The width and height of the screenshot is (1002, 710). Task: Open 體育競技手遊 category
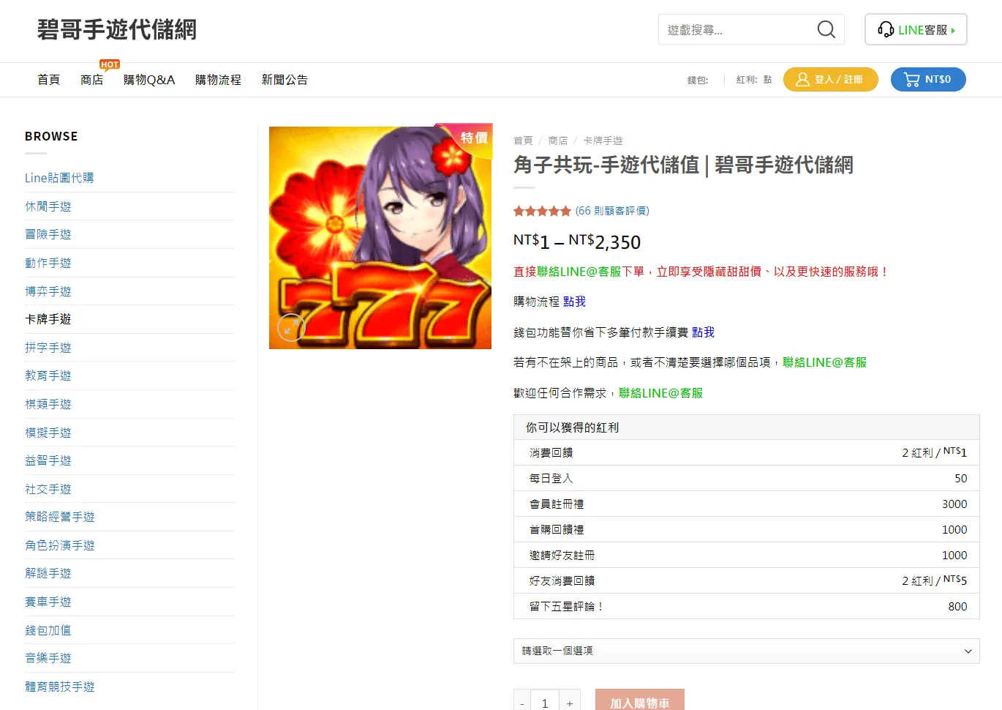point(60,687)
